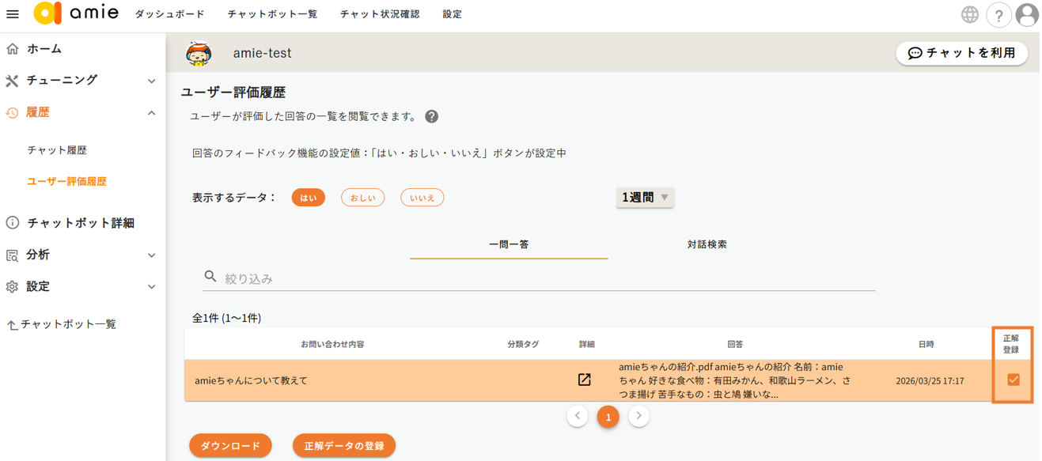
Task: Toggle the いいえ filter chip
Action: click(422, 198)
